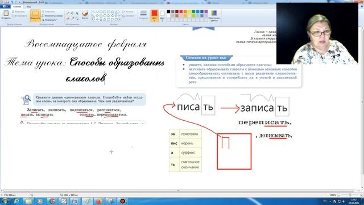Click the 100% zoom level text
Screen dimensions: 364x205
pyautogui.click(x=333, y=195)
